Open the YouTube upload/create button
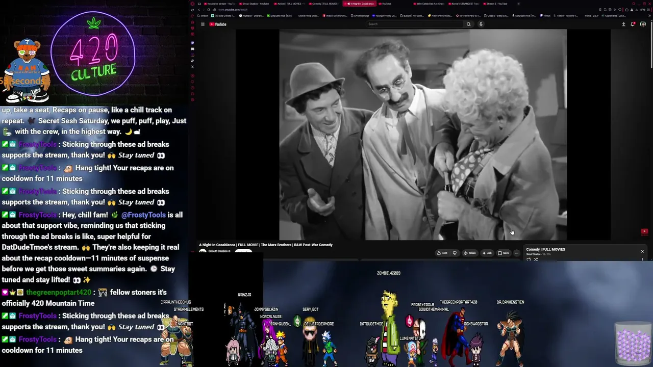Image resolution: width=653 pixels, height=367 pixels. pyautogui.click(x=623, y=24)
